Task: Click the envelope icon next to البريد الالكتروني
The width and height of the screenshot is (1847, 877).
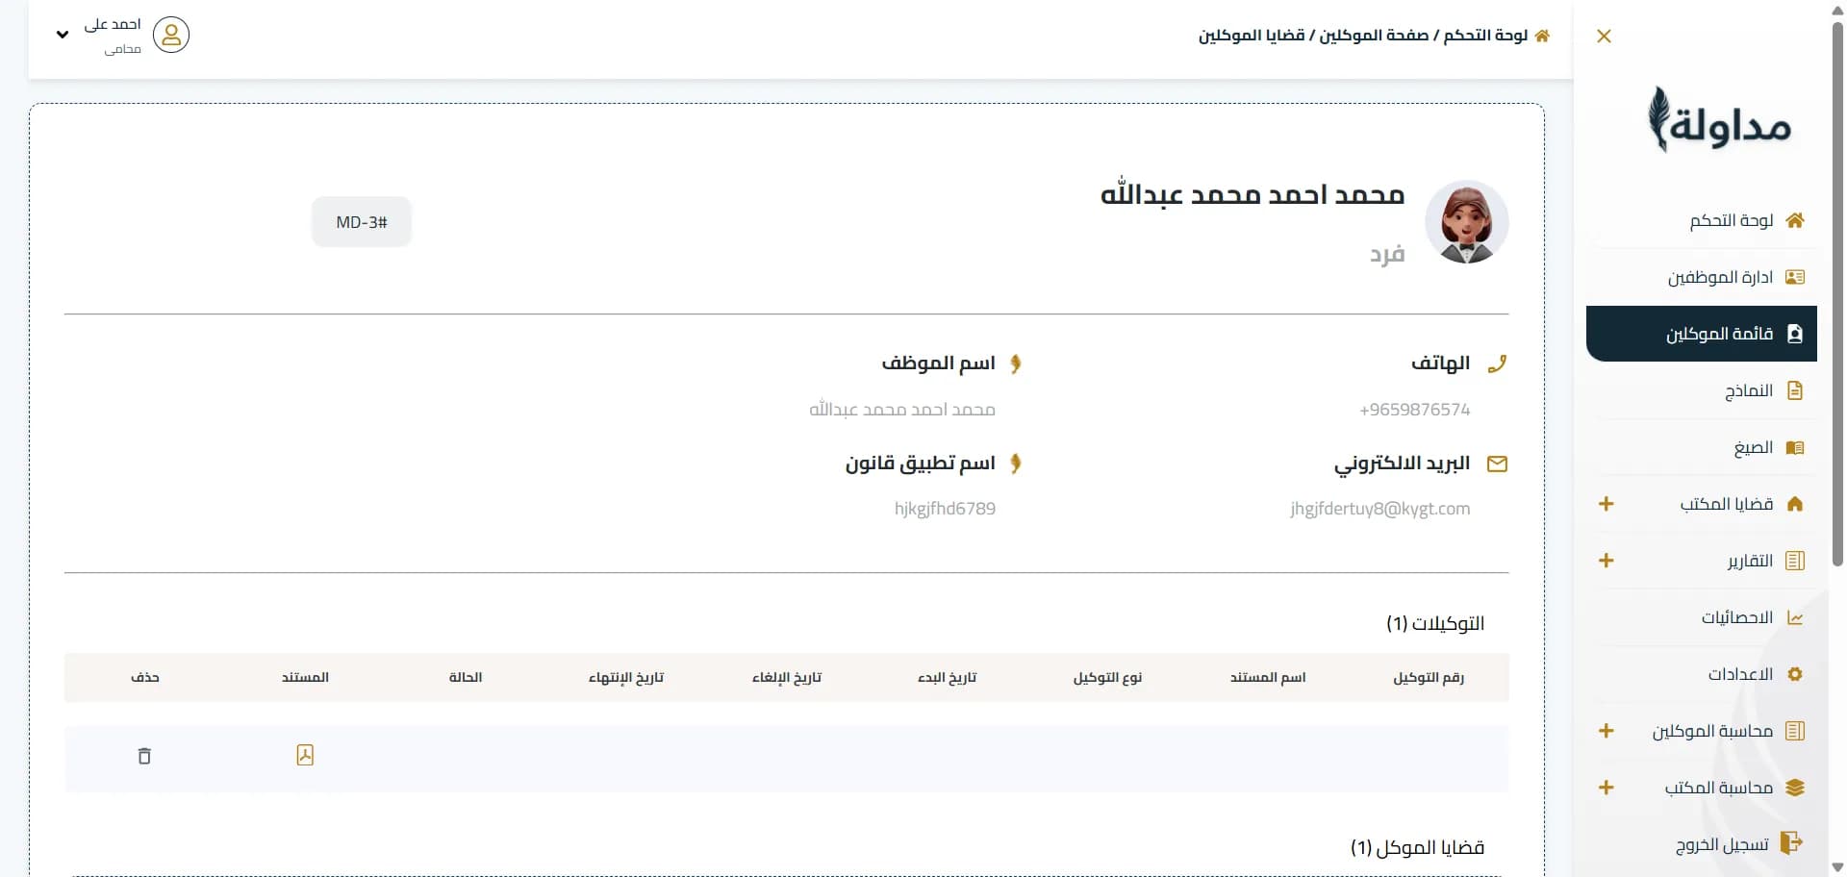Action: 1497,464
